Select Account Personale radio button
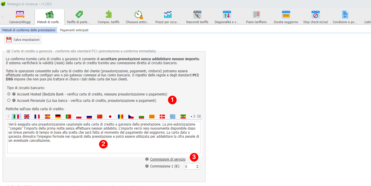Image resolution: width=371 pixels, height=186 pixels. (9, 100)
